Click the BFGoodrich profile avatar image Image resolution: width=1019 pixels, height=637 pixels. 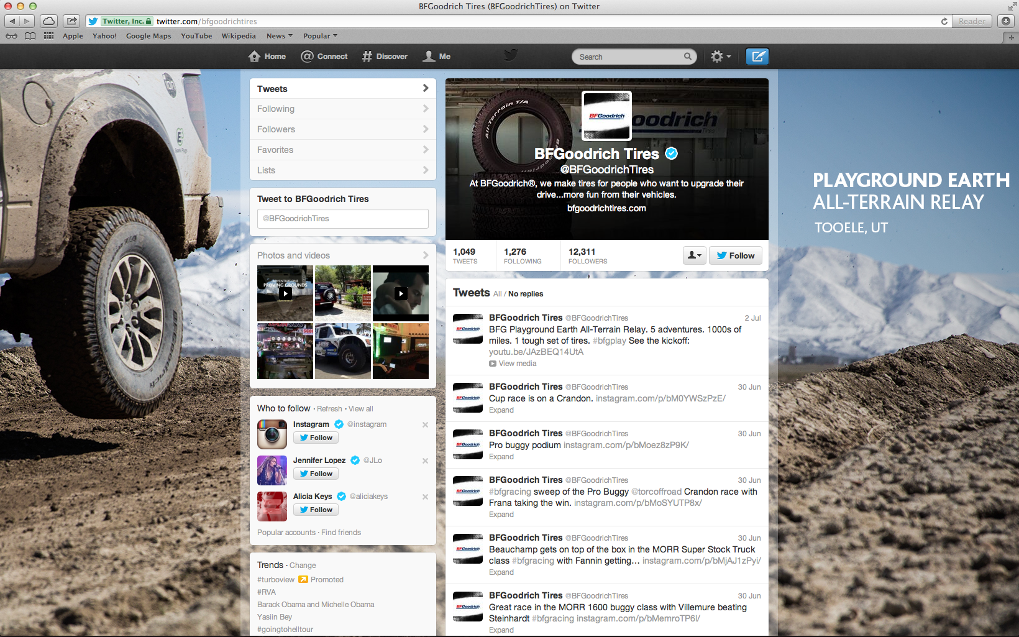(x=606, y=116)
